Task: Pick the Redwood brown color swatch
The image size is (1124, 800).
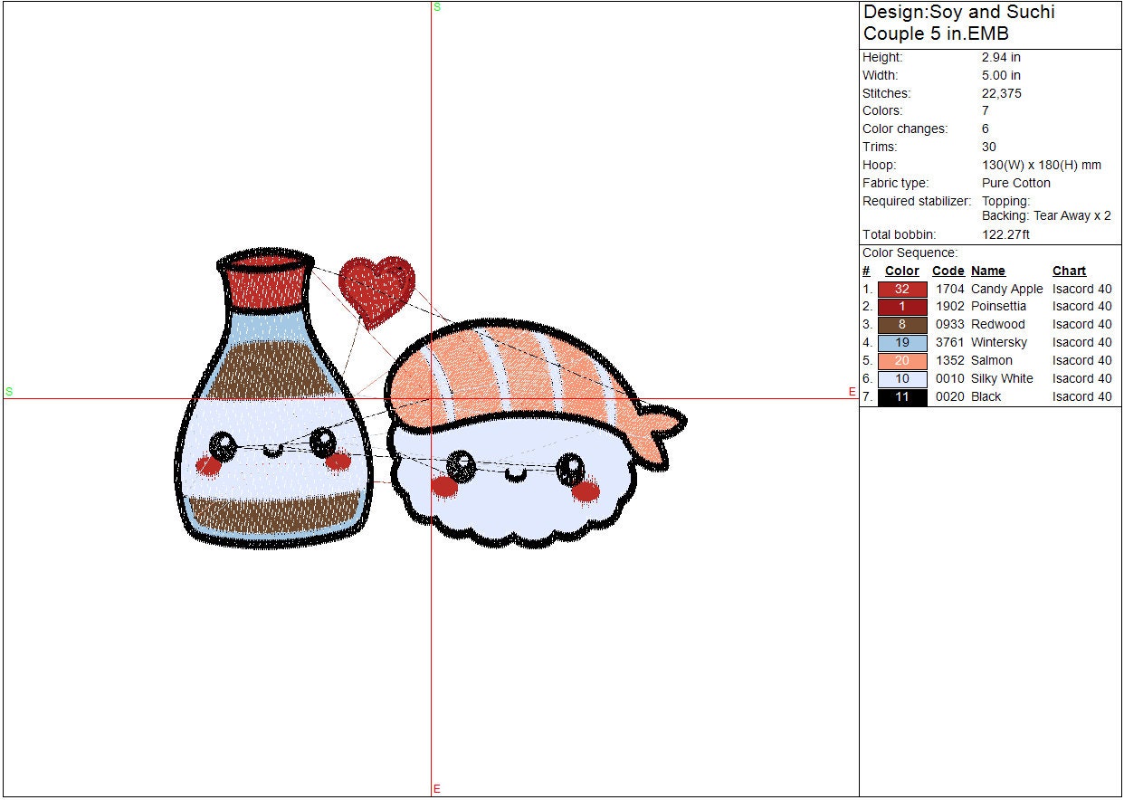Action: 901,325
